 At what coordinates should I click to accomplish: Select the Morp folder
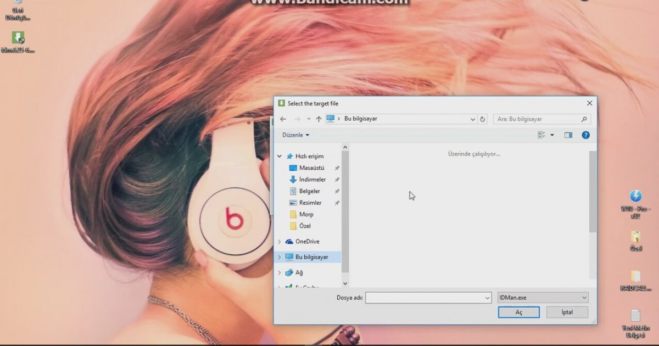[x=306, y=214]
